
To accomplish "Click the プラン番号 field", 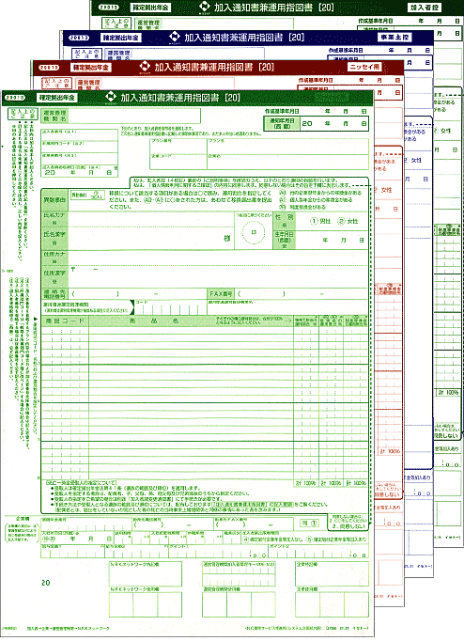I will 178,147.
